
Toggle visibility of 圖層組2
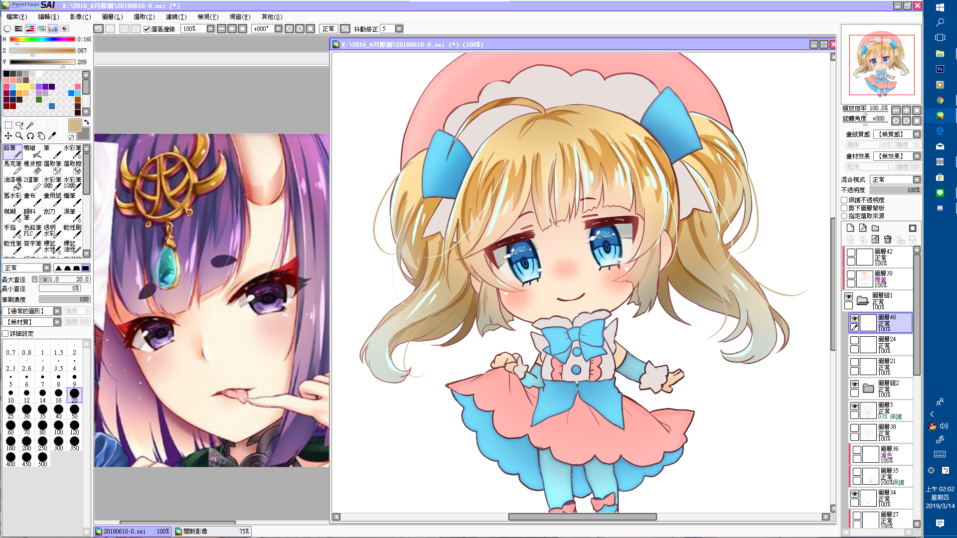854,384
